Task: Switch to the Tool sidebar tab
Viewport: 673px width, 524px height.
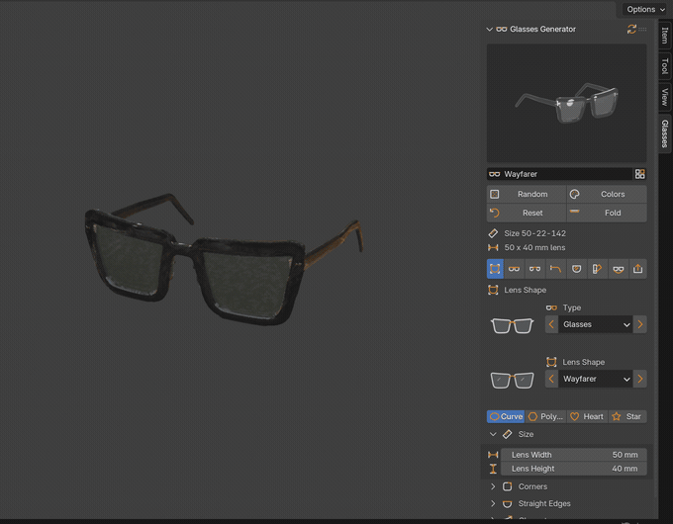Action: (x=665, y=66)
